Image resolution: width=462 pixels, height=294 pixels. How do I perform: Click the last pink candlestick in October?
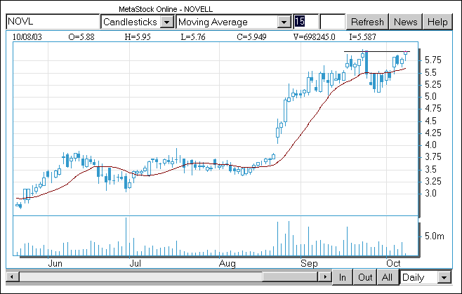(405, 53)
